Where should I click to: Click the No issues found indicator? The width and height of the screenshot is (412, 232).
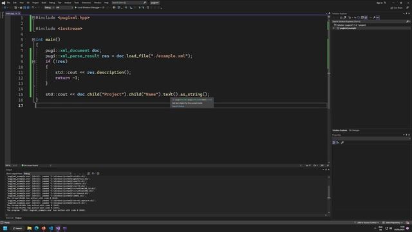(x=30, y=166)
